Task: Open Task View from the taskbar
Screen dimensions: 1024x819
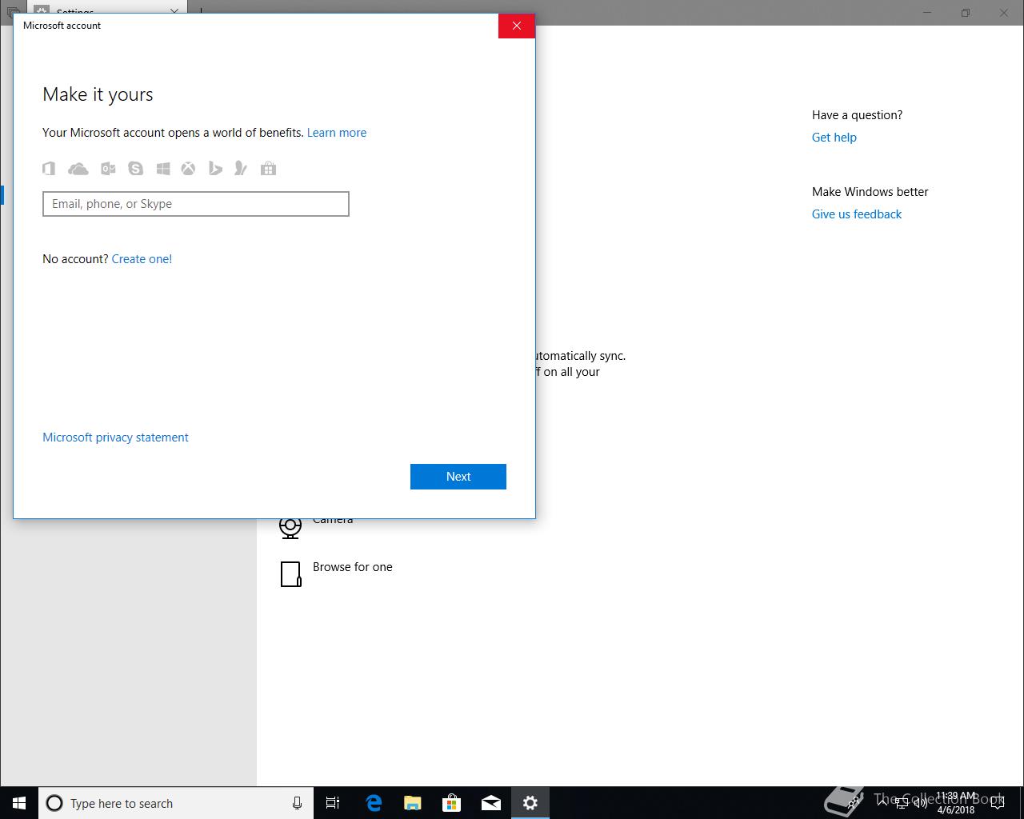Action: point(333,803)
